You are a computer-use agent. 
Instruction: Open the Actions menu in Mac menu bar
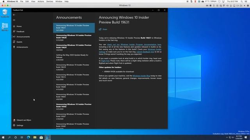(x=41, y=2)
